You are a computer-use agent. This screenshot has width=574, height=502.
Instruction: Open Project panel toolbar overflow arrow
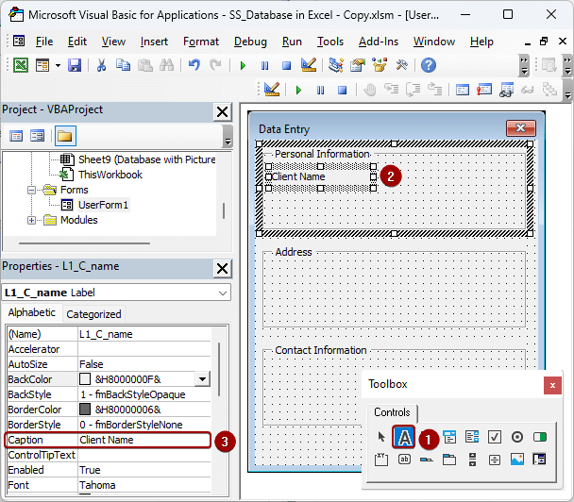228,136
